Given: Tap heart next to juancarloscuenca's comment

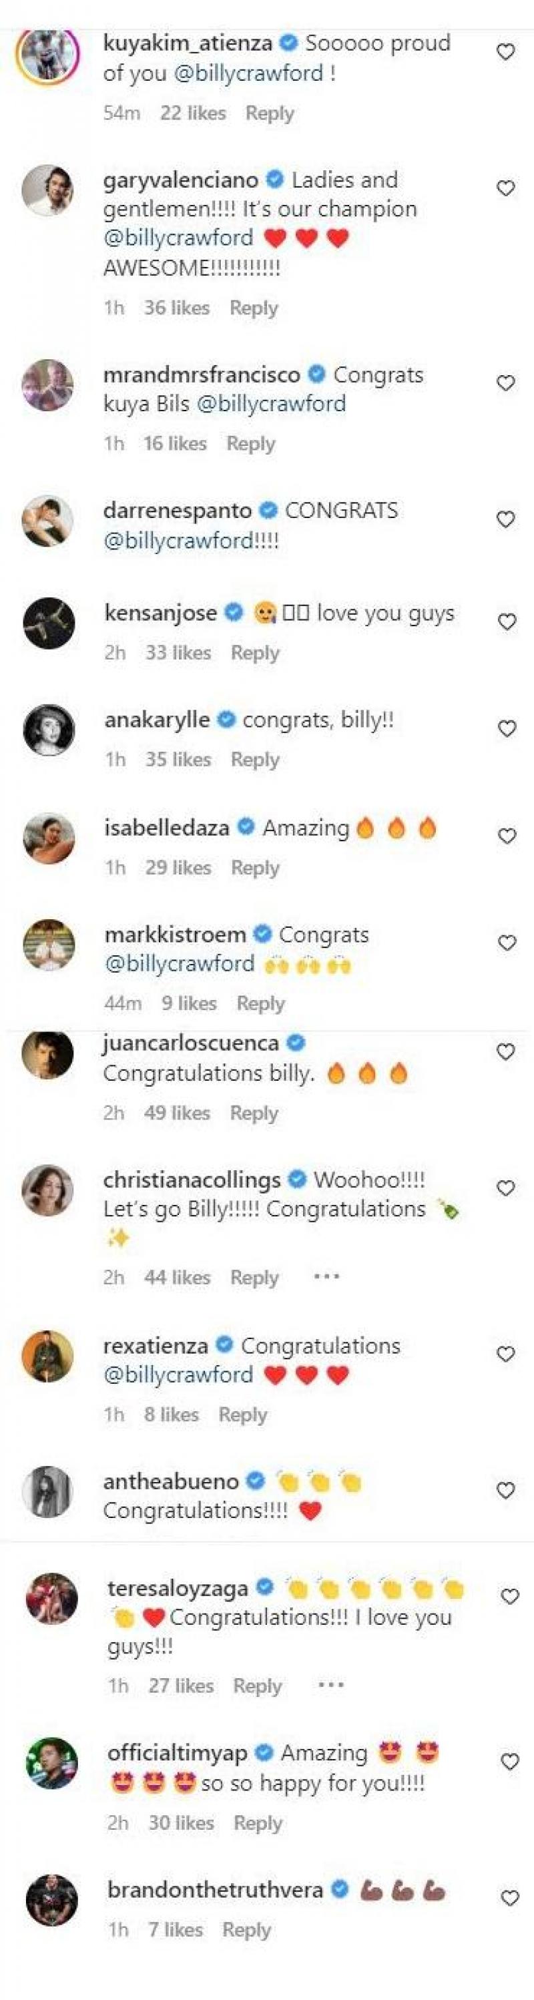Looking at the screenshot, I should click(506, 1052).
